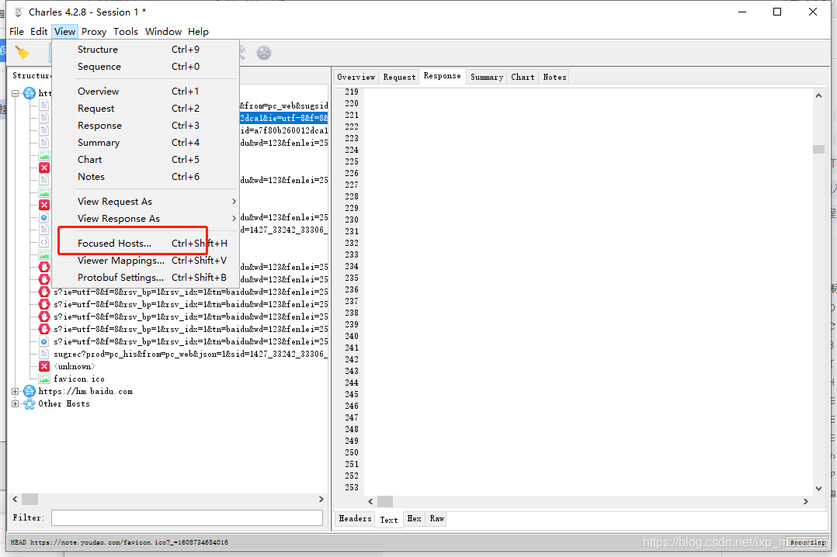
Task: Select the https://hm.baidu.com host row
Action: click(x=85, y=391)
